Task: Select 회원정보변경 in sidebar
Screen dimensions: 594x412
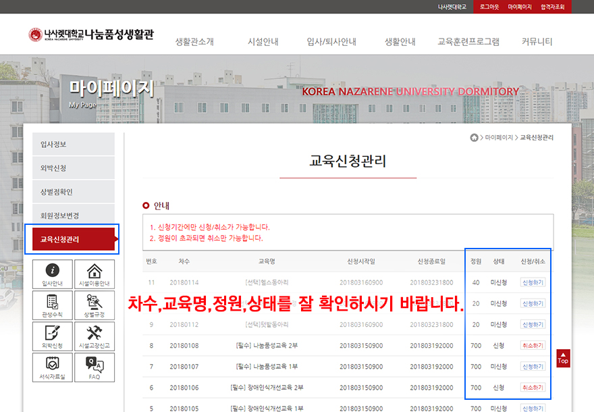Action: (74, 215)
